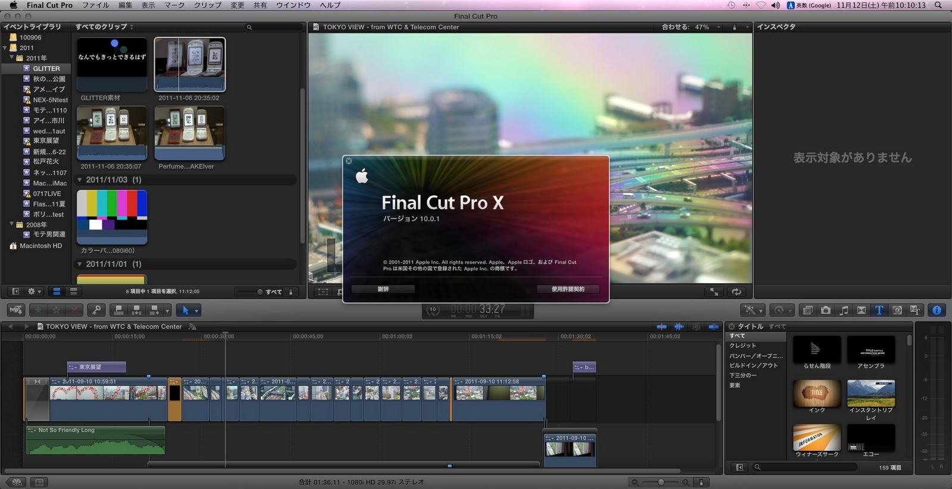
Task: Open the keyword editor key icon
Action: (96, 310)
